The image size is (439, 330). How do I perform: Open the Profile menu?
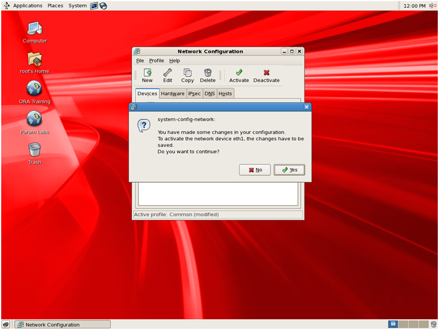156,61
